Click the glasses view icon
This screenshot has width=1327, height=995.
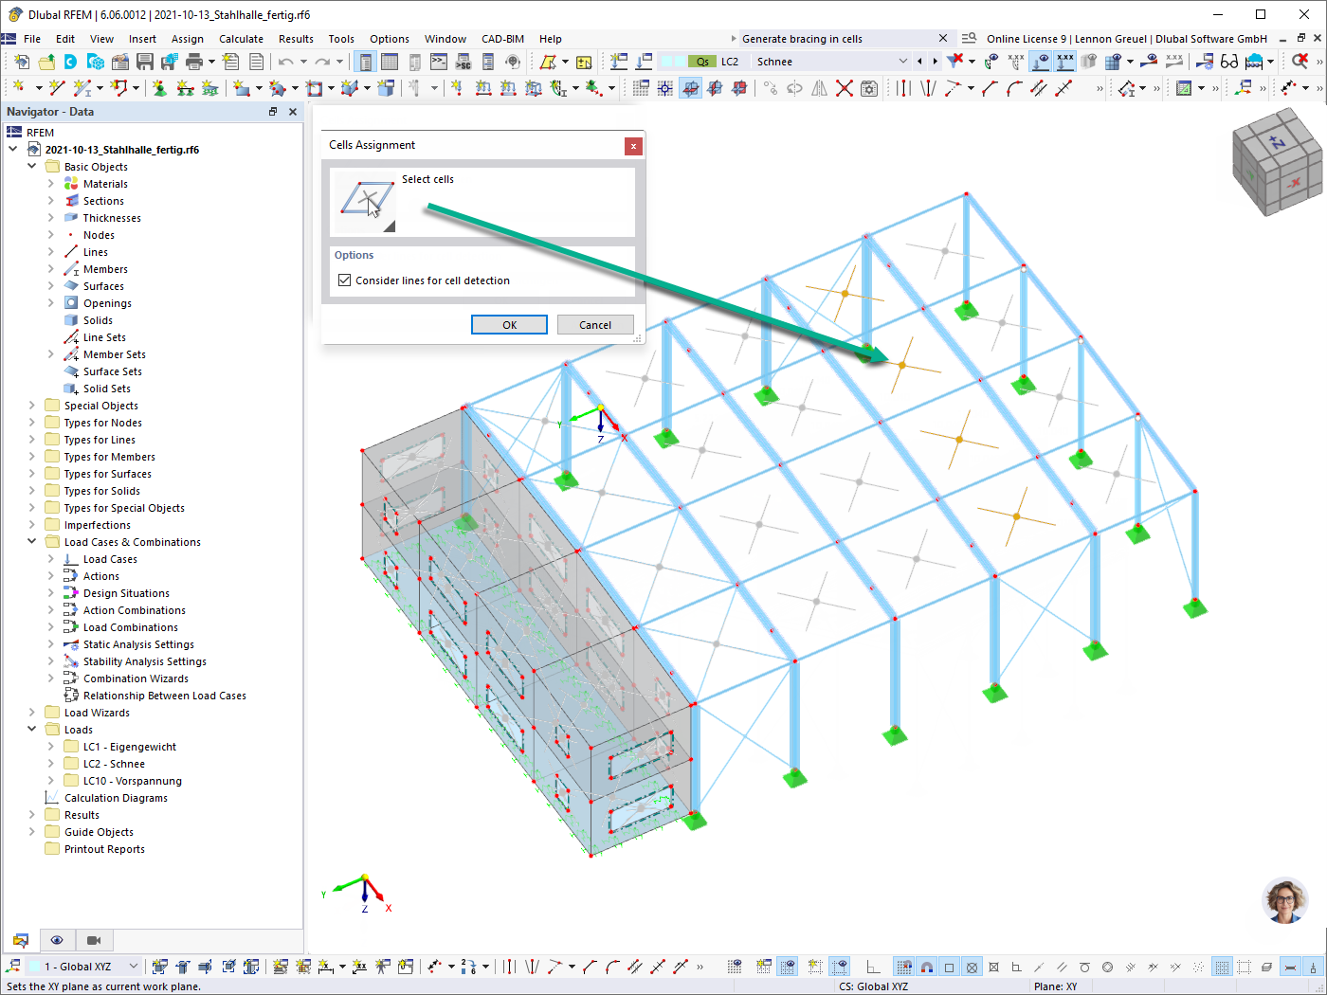[1229, 62]
